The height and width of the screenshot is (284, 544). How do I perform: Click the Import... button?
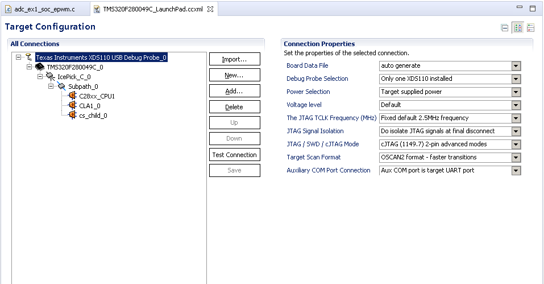(235, 59)
